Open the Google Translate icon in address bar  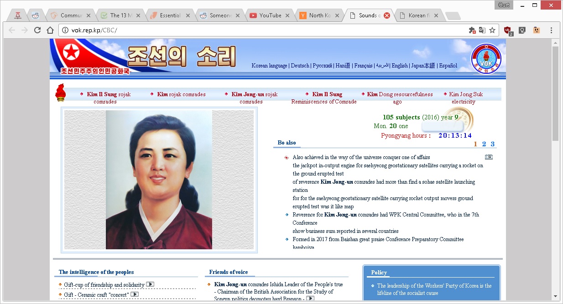482,30
